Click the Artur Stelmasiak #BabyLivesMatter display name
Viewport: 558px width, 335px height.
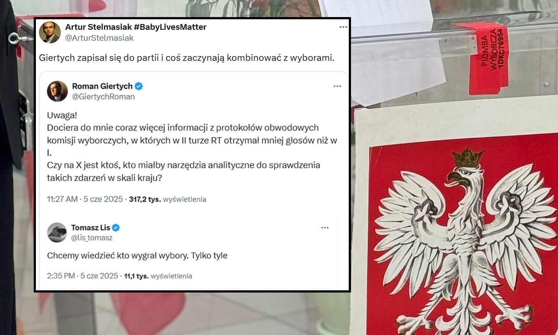point(136,27)
